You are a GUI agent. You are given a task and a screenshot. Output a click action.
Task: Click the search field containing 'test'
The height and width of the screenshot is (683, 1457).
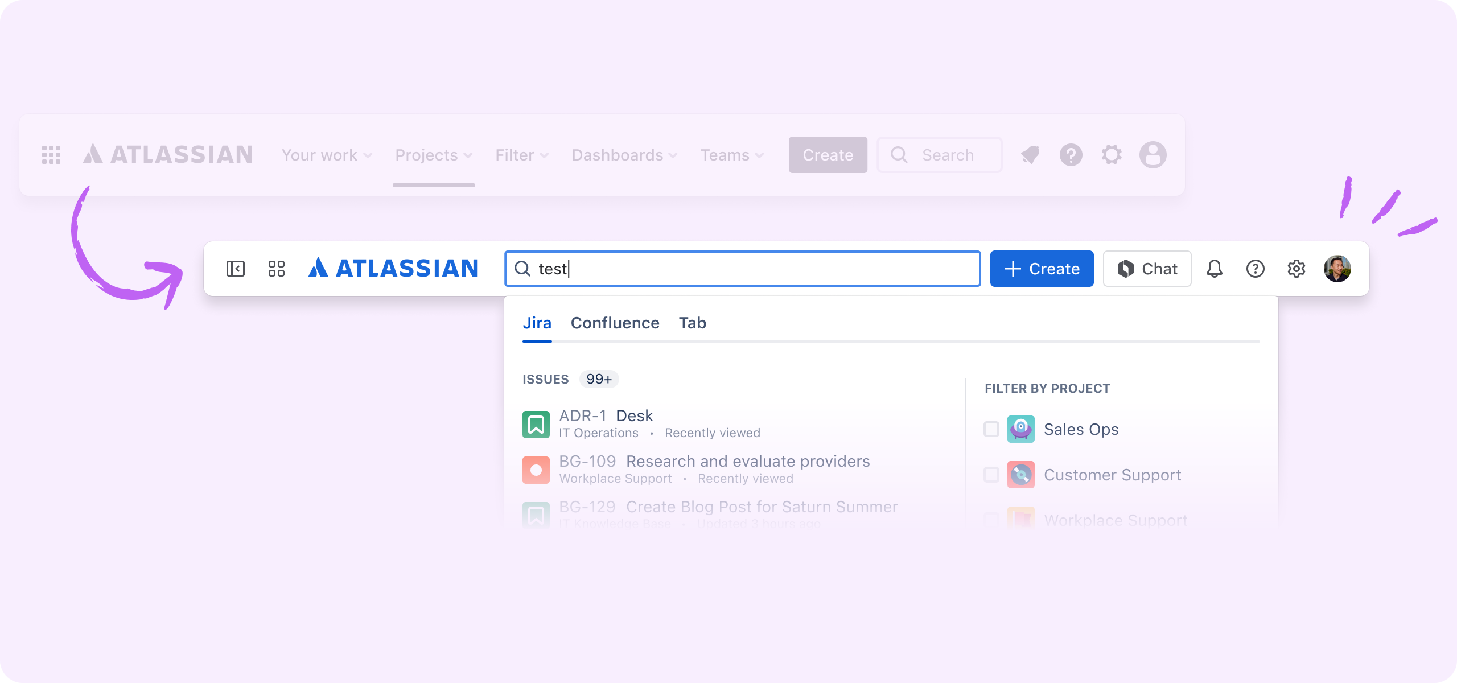[x=740, y=268]
